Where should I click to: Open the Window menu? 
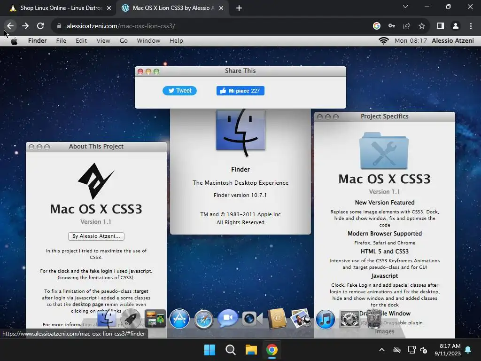tap(148, 41)
